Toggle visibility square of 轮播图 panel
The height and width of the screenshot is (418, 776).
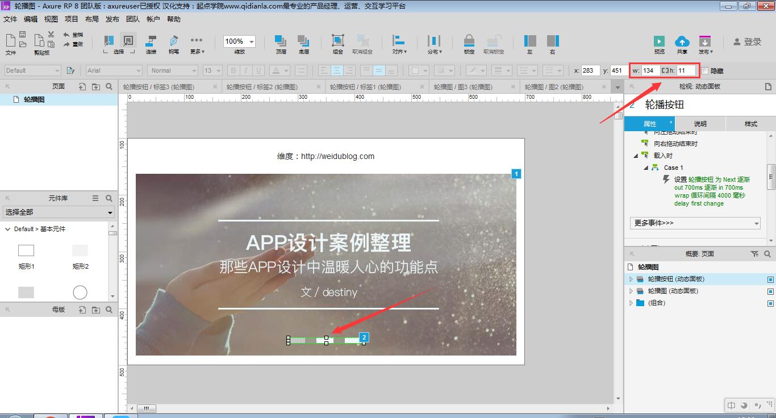(x=770, y=291)
